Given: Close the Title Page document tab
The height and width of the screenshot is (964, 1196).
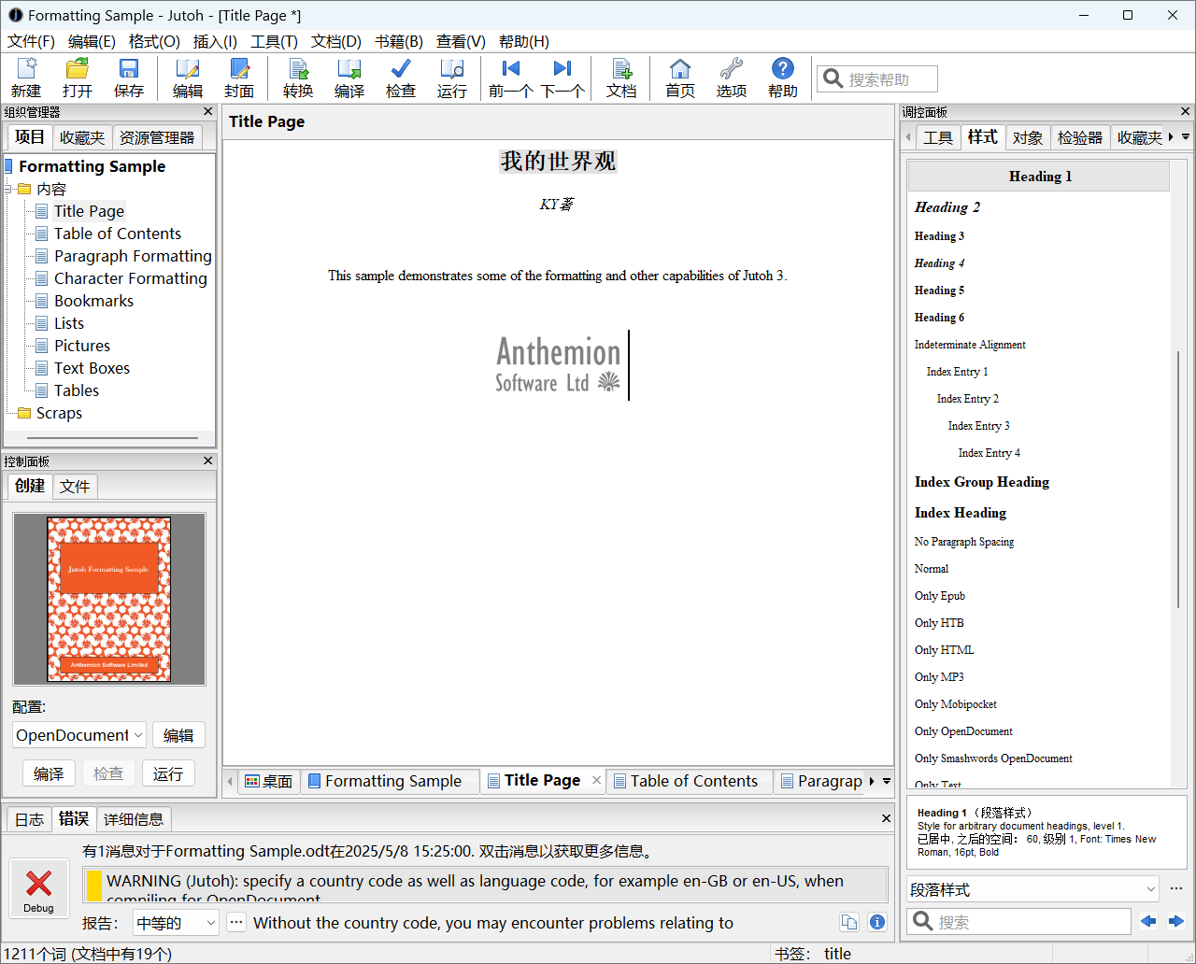Looking at the screenshot, I should [597, 780].
